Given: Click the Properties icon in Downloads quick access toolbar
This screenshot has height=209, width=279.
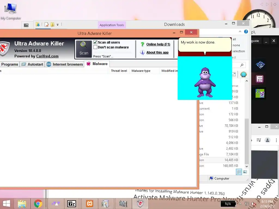Looking at the screenshot, I should (x=47, y=24).
